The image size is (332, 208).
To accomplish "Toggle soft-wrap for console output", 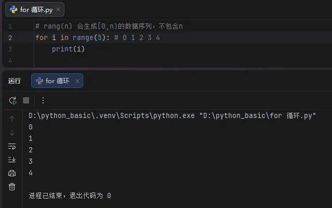I will tap(12, 146).
